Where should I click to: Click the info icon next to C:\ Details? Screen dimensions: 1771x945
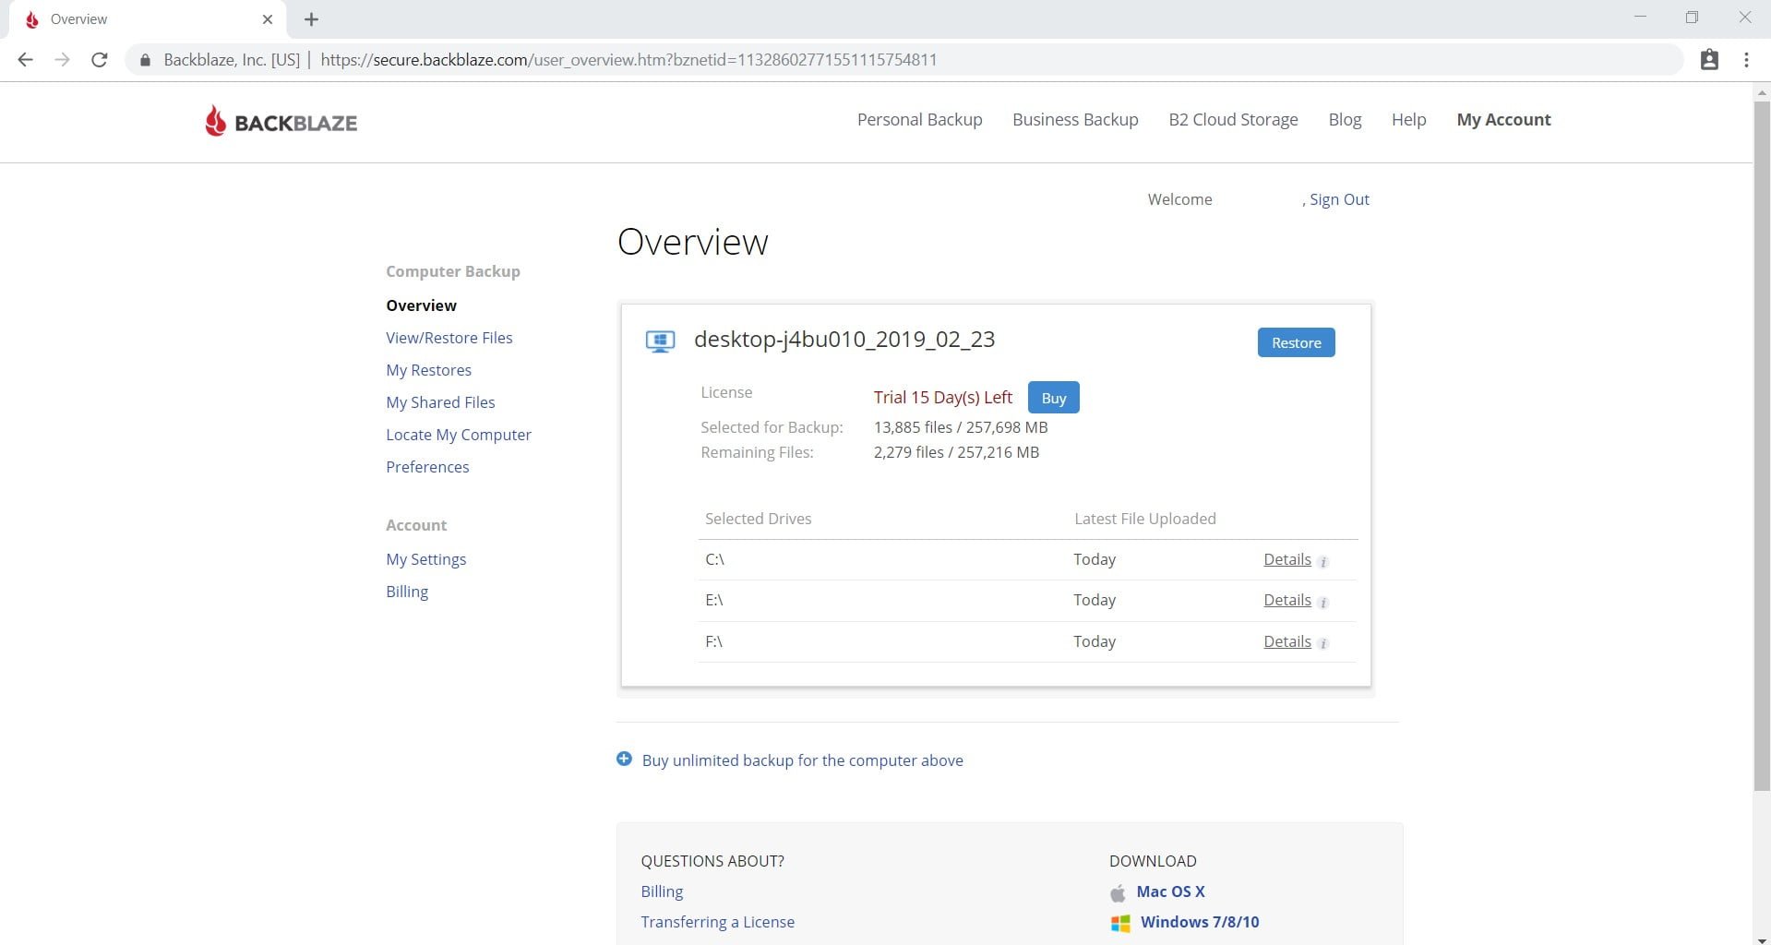point(1323,562)
